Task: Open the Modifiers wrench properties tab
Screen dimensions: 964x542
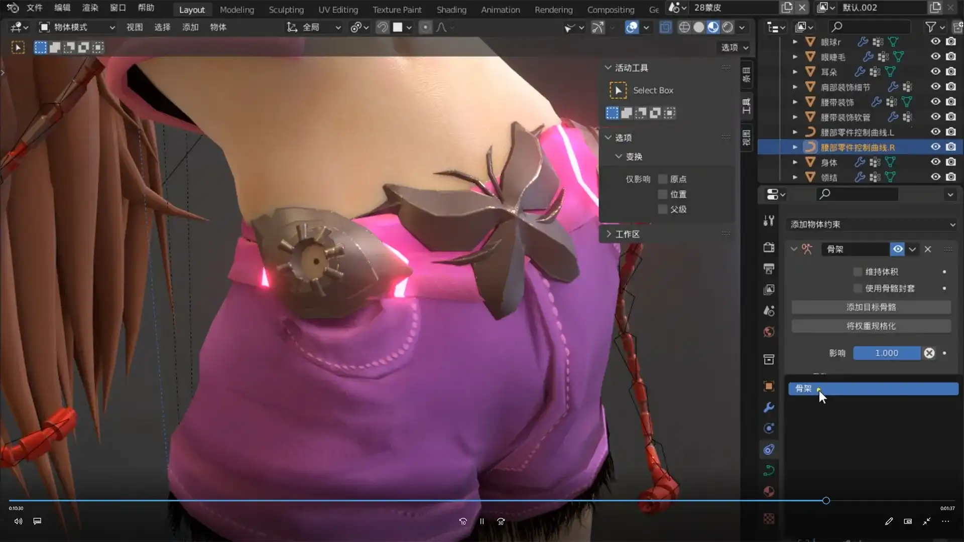Action: coord(769,407)
